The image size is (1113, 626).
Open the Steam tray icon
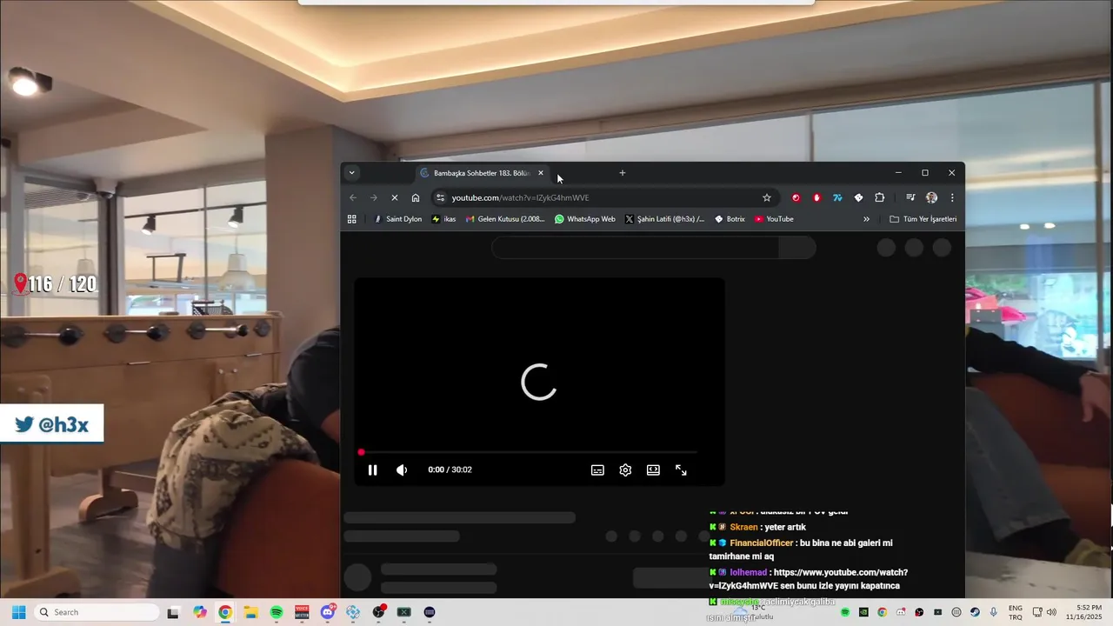[x=975, y=612]
